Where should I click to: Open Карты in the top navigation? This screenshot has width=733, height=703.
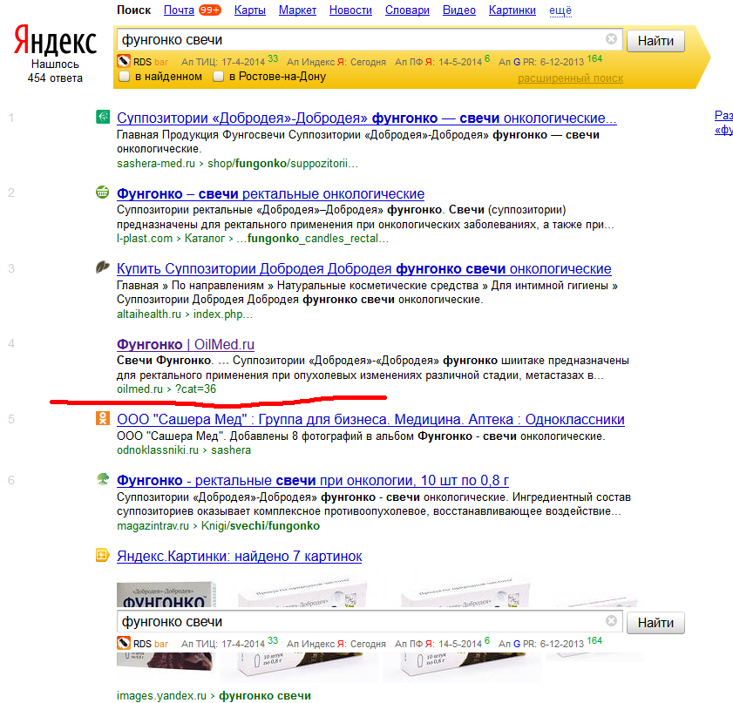tap(250, 10)
